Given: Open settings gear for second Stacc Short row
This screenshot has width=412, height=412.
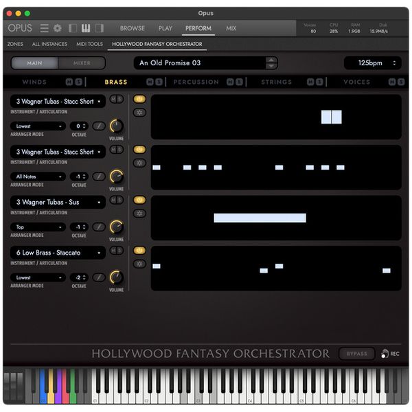Looking at the screenshot, I should [139, 163].
